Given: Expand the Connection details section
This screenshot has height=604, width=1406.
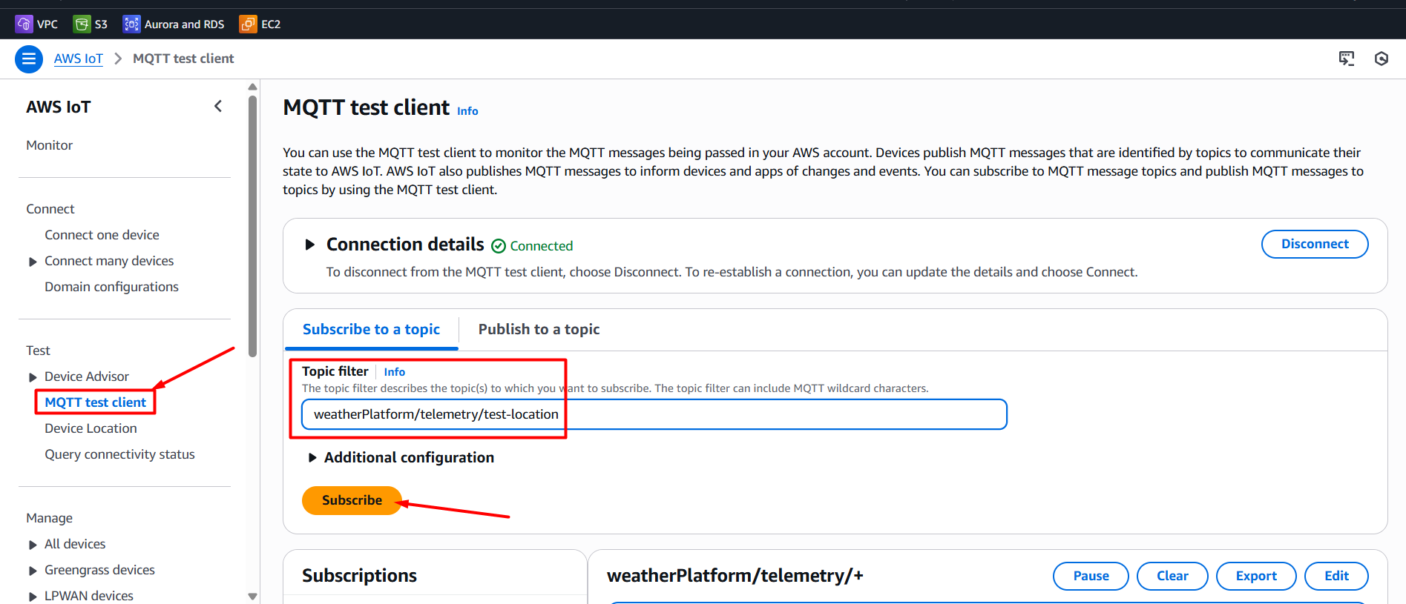Looking at the screenshot, I should click(x=310, y=245).
